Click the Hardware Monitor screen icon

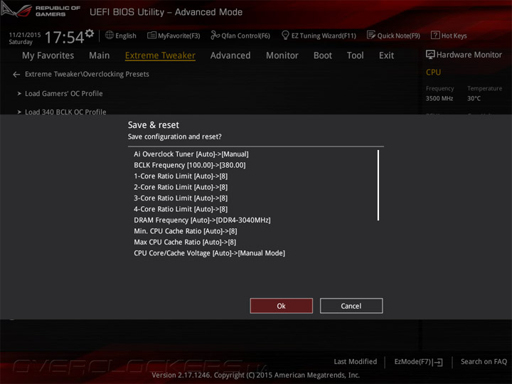coord(430,55)
